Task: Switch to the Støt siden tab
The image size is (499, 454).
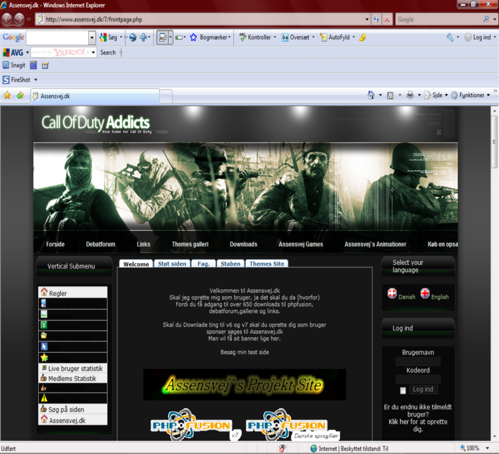Action: click(172, 264)
